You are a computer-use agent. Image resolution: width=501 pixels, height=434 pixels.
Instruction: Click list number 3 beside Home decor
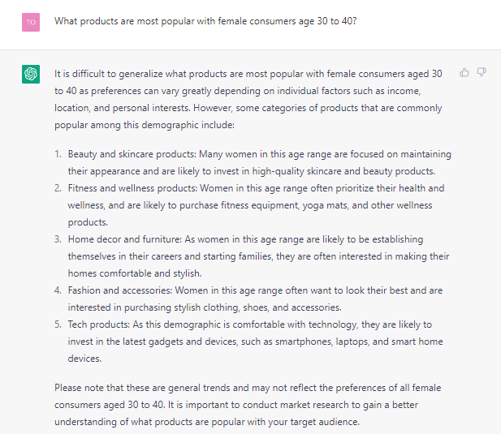pyautogui.click(x=58, y=239)
